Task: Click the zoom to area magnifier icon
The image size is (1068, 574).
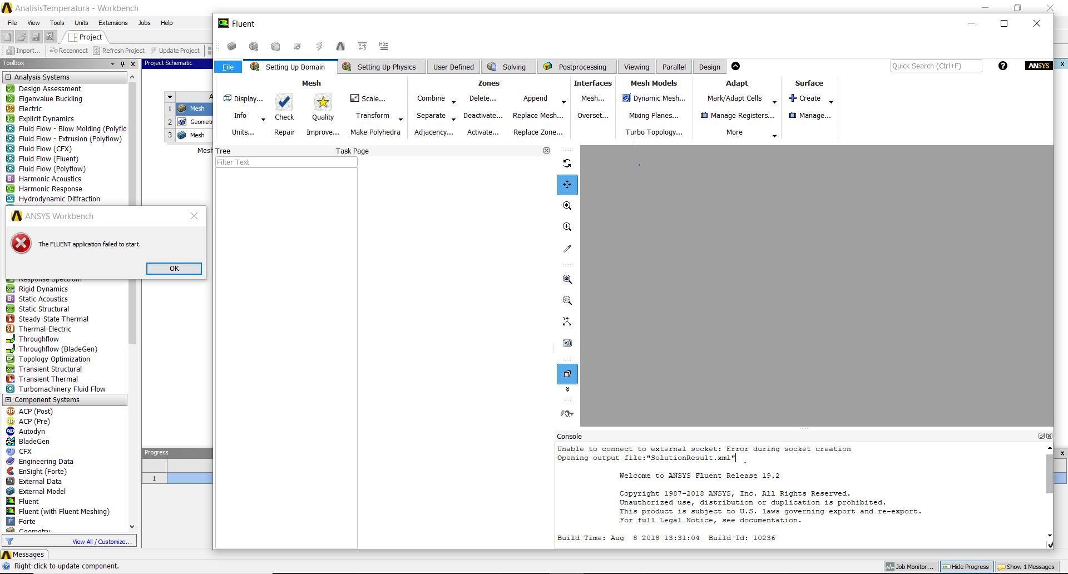Action: click(x=567, y=279)
